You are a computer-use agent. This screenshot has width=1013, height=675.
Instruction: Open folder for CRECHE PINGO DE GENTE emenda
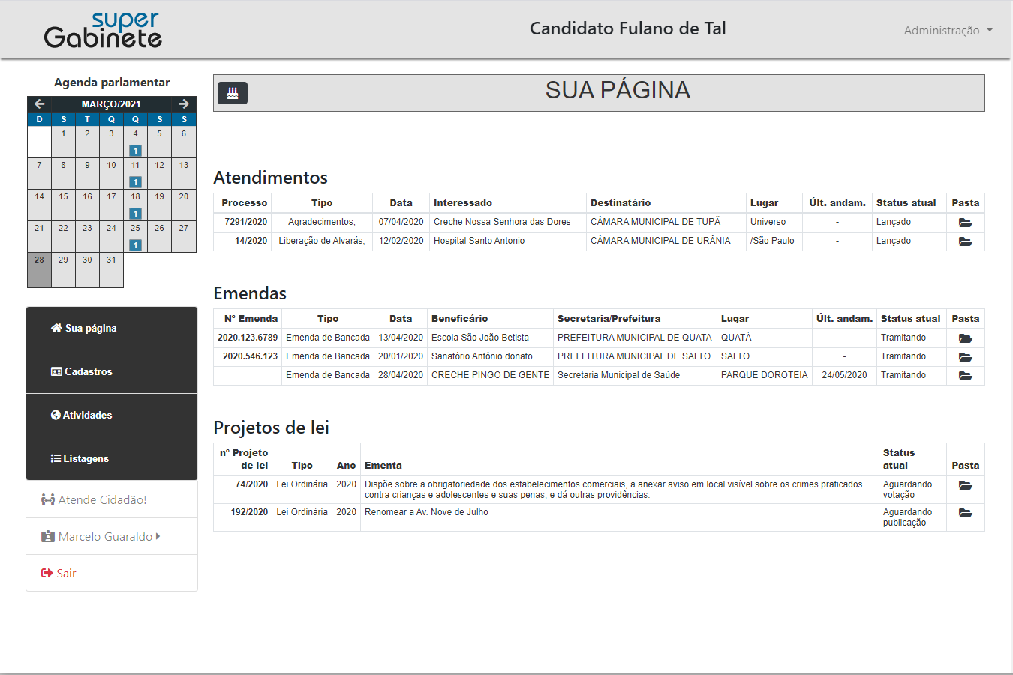(965, 376)
